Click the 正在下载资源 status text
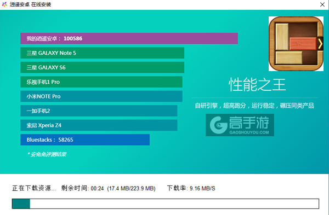329x215 pixels. pos(34,188)
